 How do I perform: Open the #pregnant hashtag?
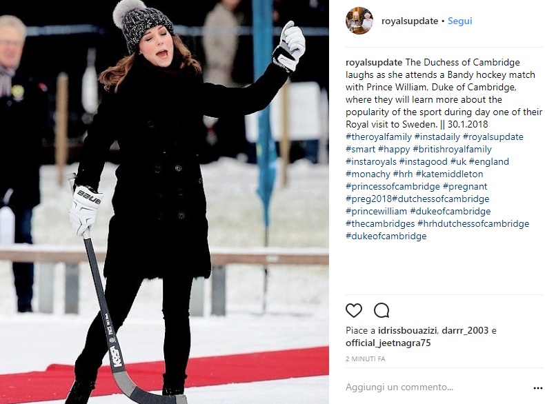click(465, 187)
